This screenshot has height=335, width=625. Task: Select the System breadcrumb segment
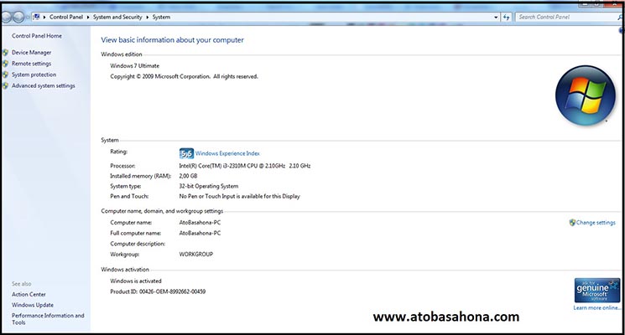point(161,17)
